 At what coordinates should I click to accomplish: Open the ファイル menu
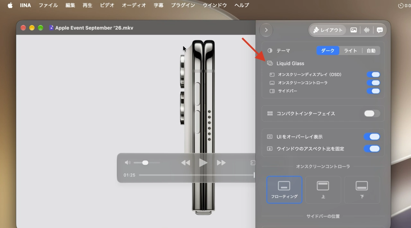click(x=48, y=5)
